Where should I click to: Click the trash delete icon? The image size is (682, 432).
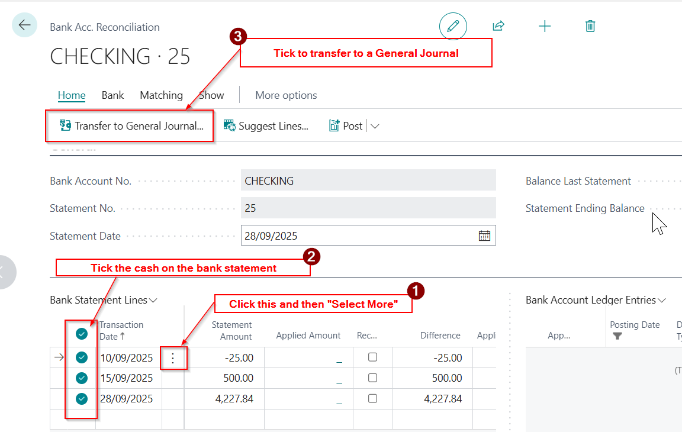pyautogui.click(x=590, y=26)
